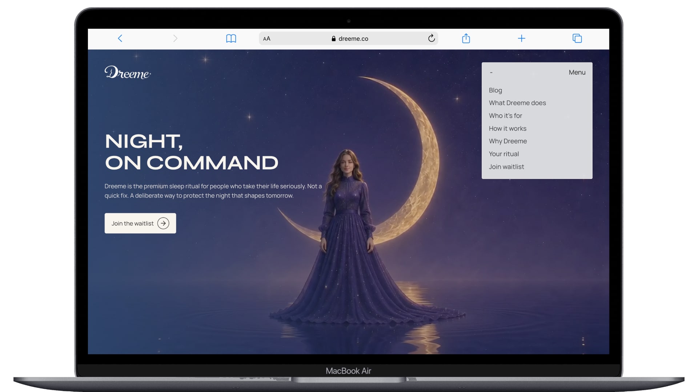Select Why Dreeme menu item
Image resolution: width=698 pixels, height=392 pixels.
click(x=508, y=141)
